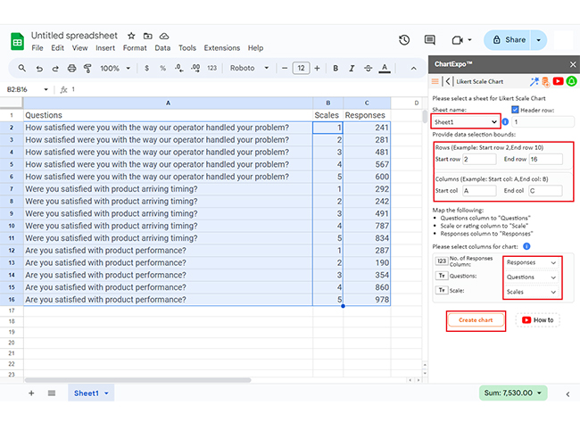Expand the Share options arrow

tap(539, 40)
